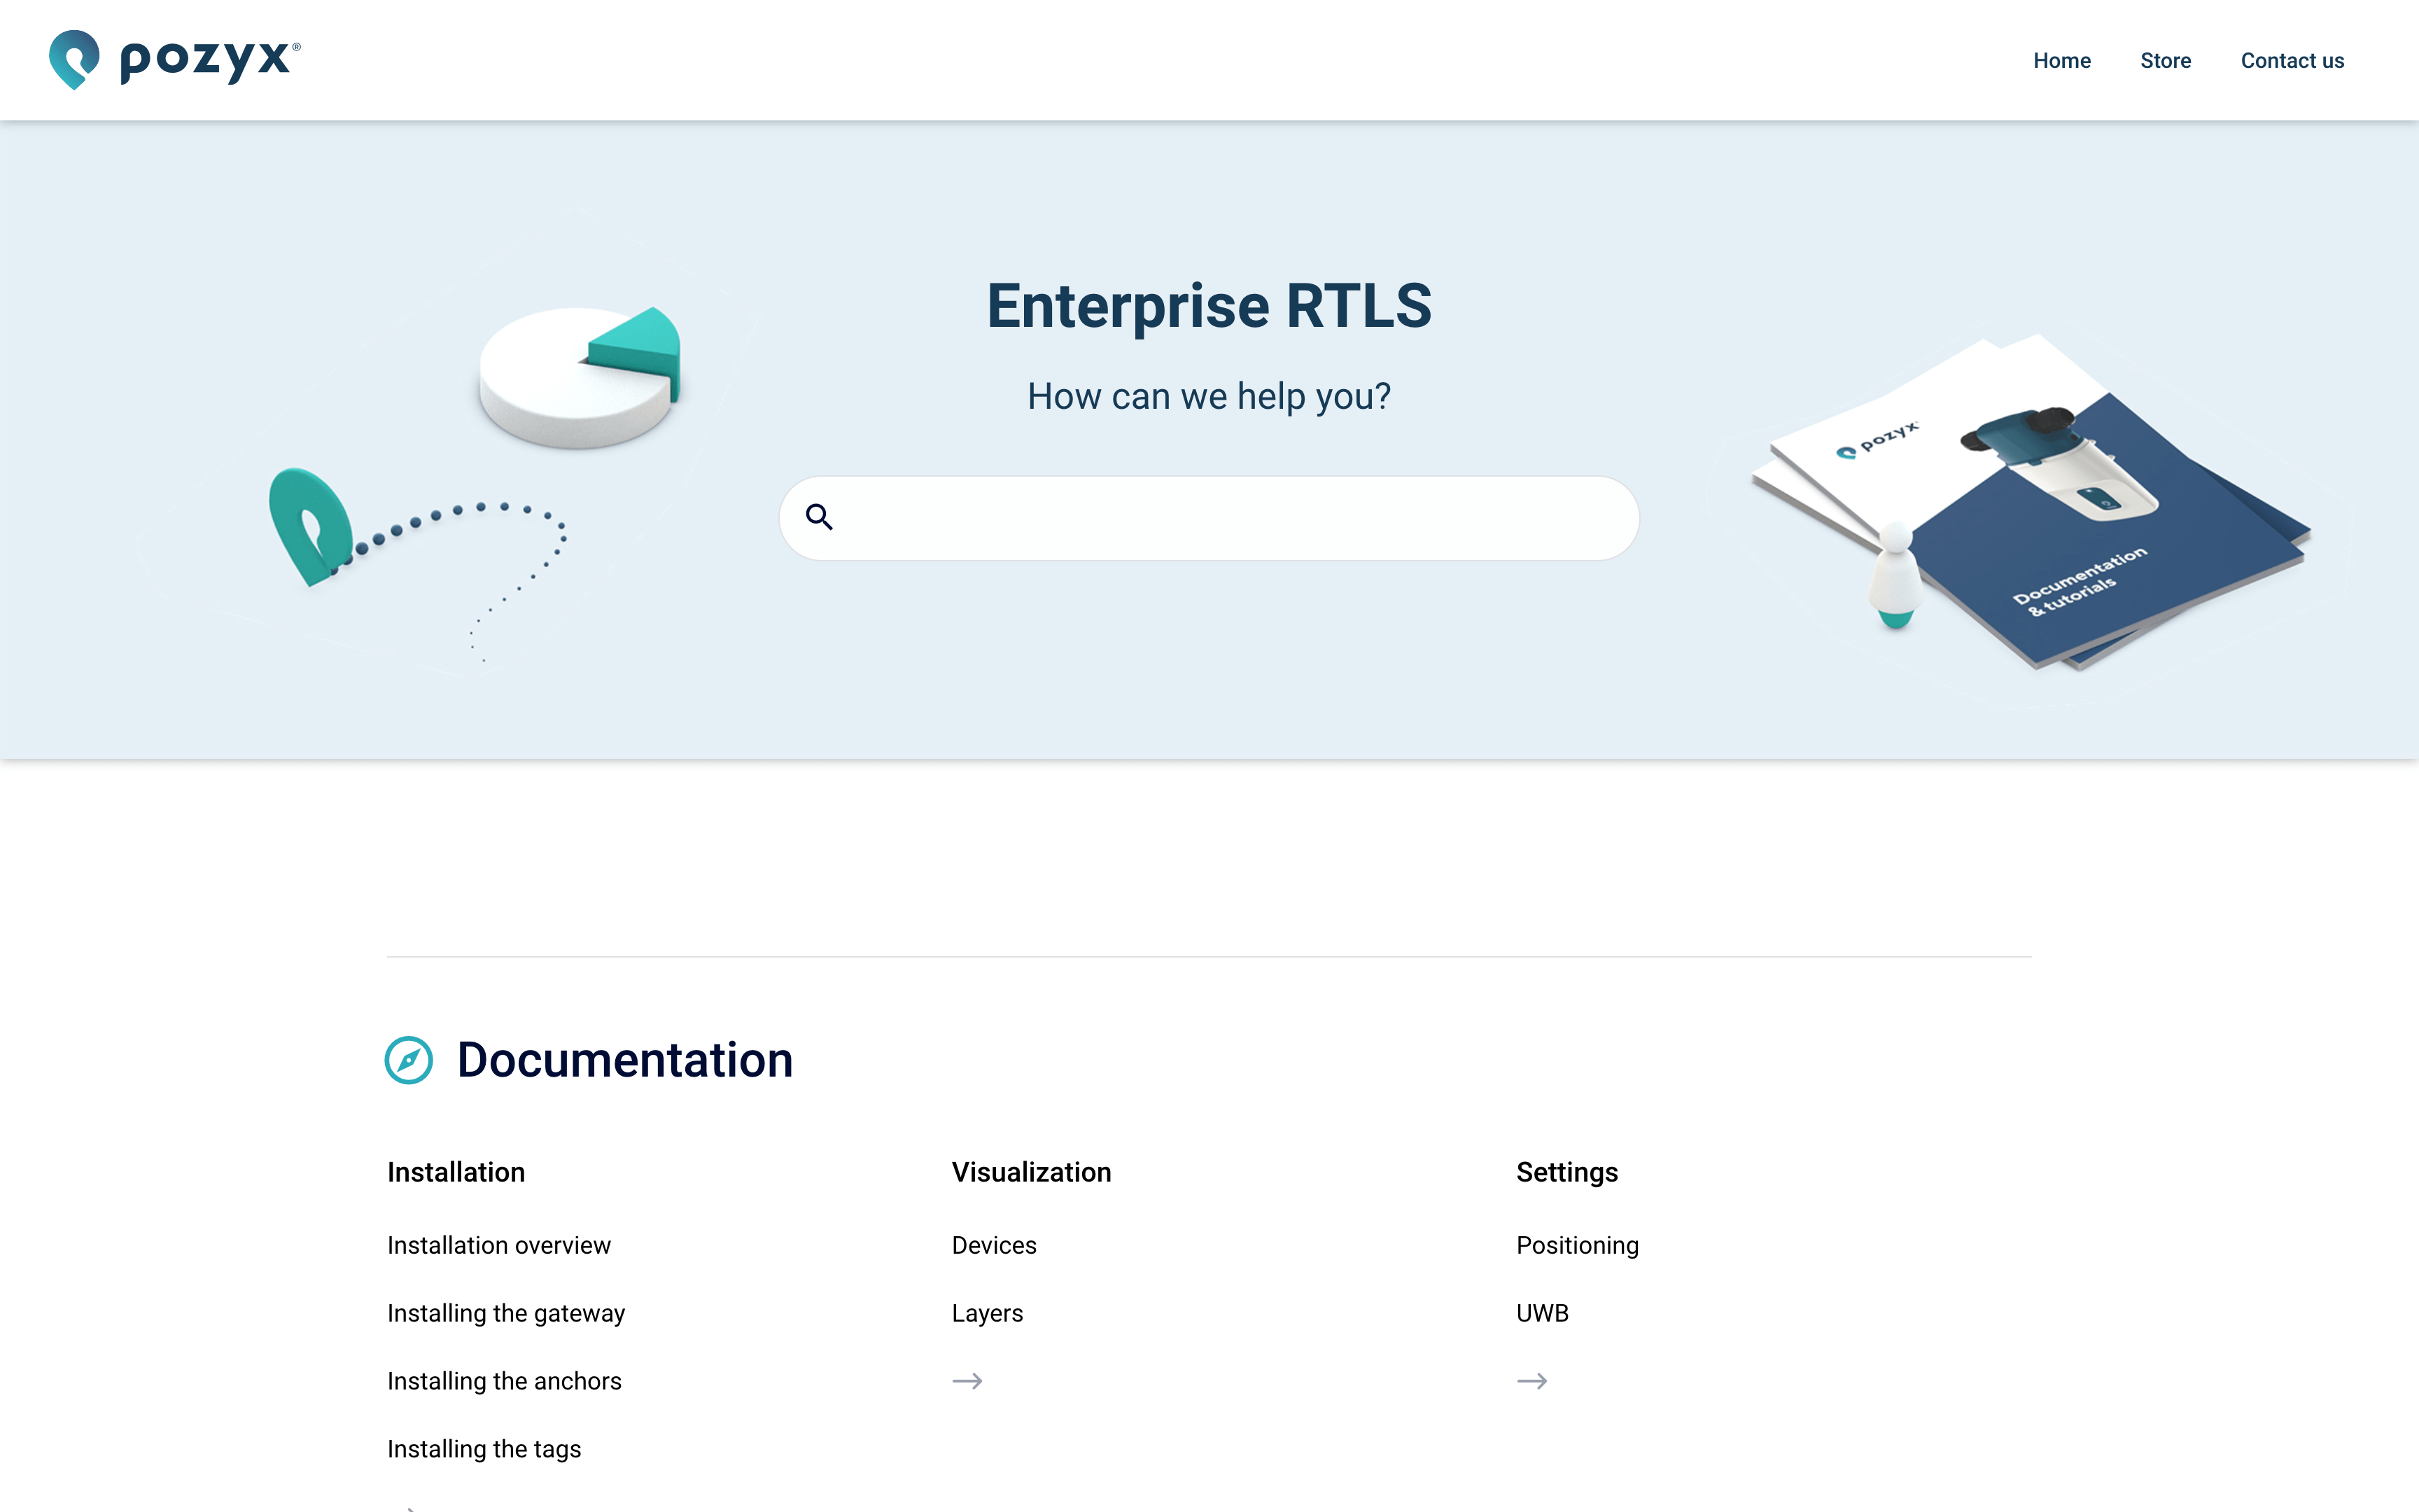2419x1512 pixels.
Task: Open the Home menu item
Action: point(2061,61)
